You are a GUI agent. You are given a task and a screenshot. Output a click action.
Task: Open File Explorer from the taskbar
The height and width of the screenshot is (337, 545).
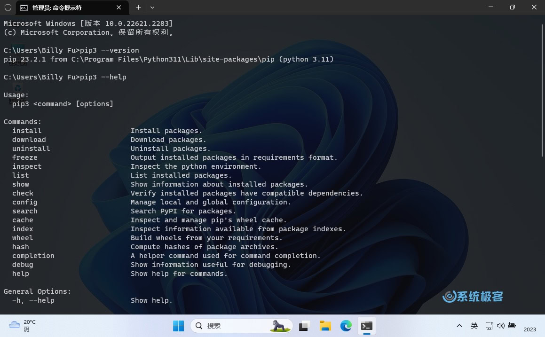pos(325,326)
